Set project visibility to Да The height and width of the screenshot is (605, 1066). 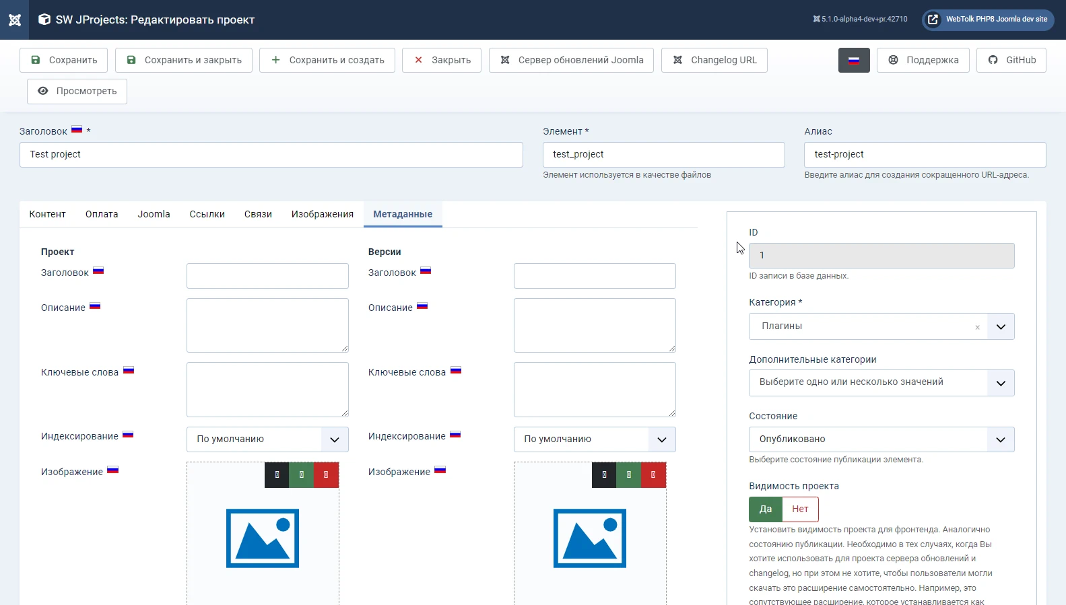click(766, 509)
